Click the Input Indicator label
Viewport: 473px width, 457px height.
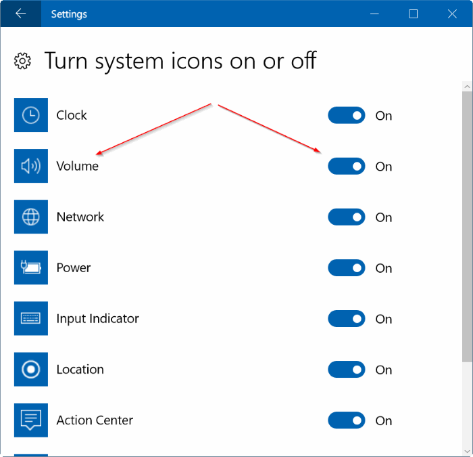pyautogui.click(x=98, y=319)
